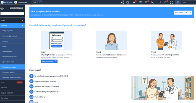Expand the Księgi section
The width and height of the screenshot is (196, 103).
(x=12, y=20)
